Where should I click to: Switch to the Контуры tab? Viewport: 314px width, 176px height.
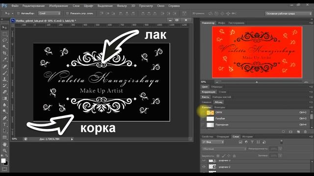(220, 108)
